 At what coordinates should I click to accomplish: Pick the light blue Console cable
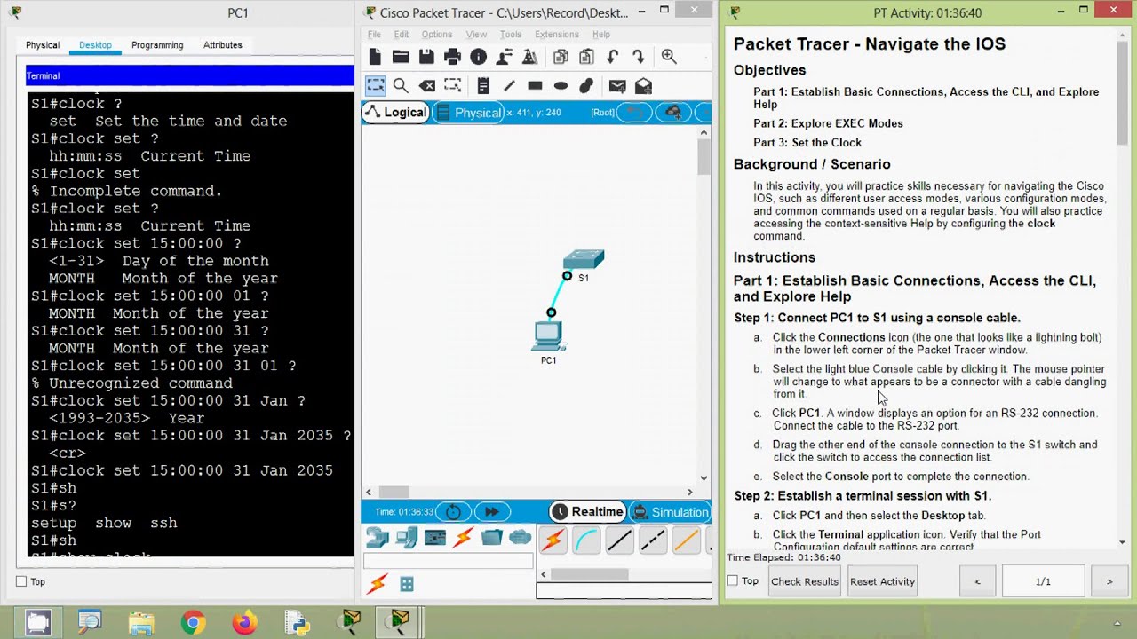587,540
